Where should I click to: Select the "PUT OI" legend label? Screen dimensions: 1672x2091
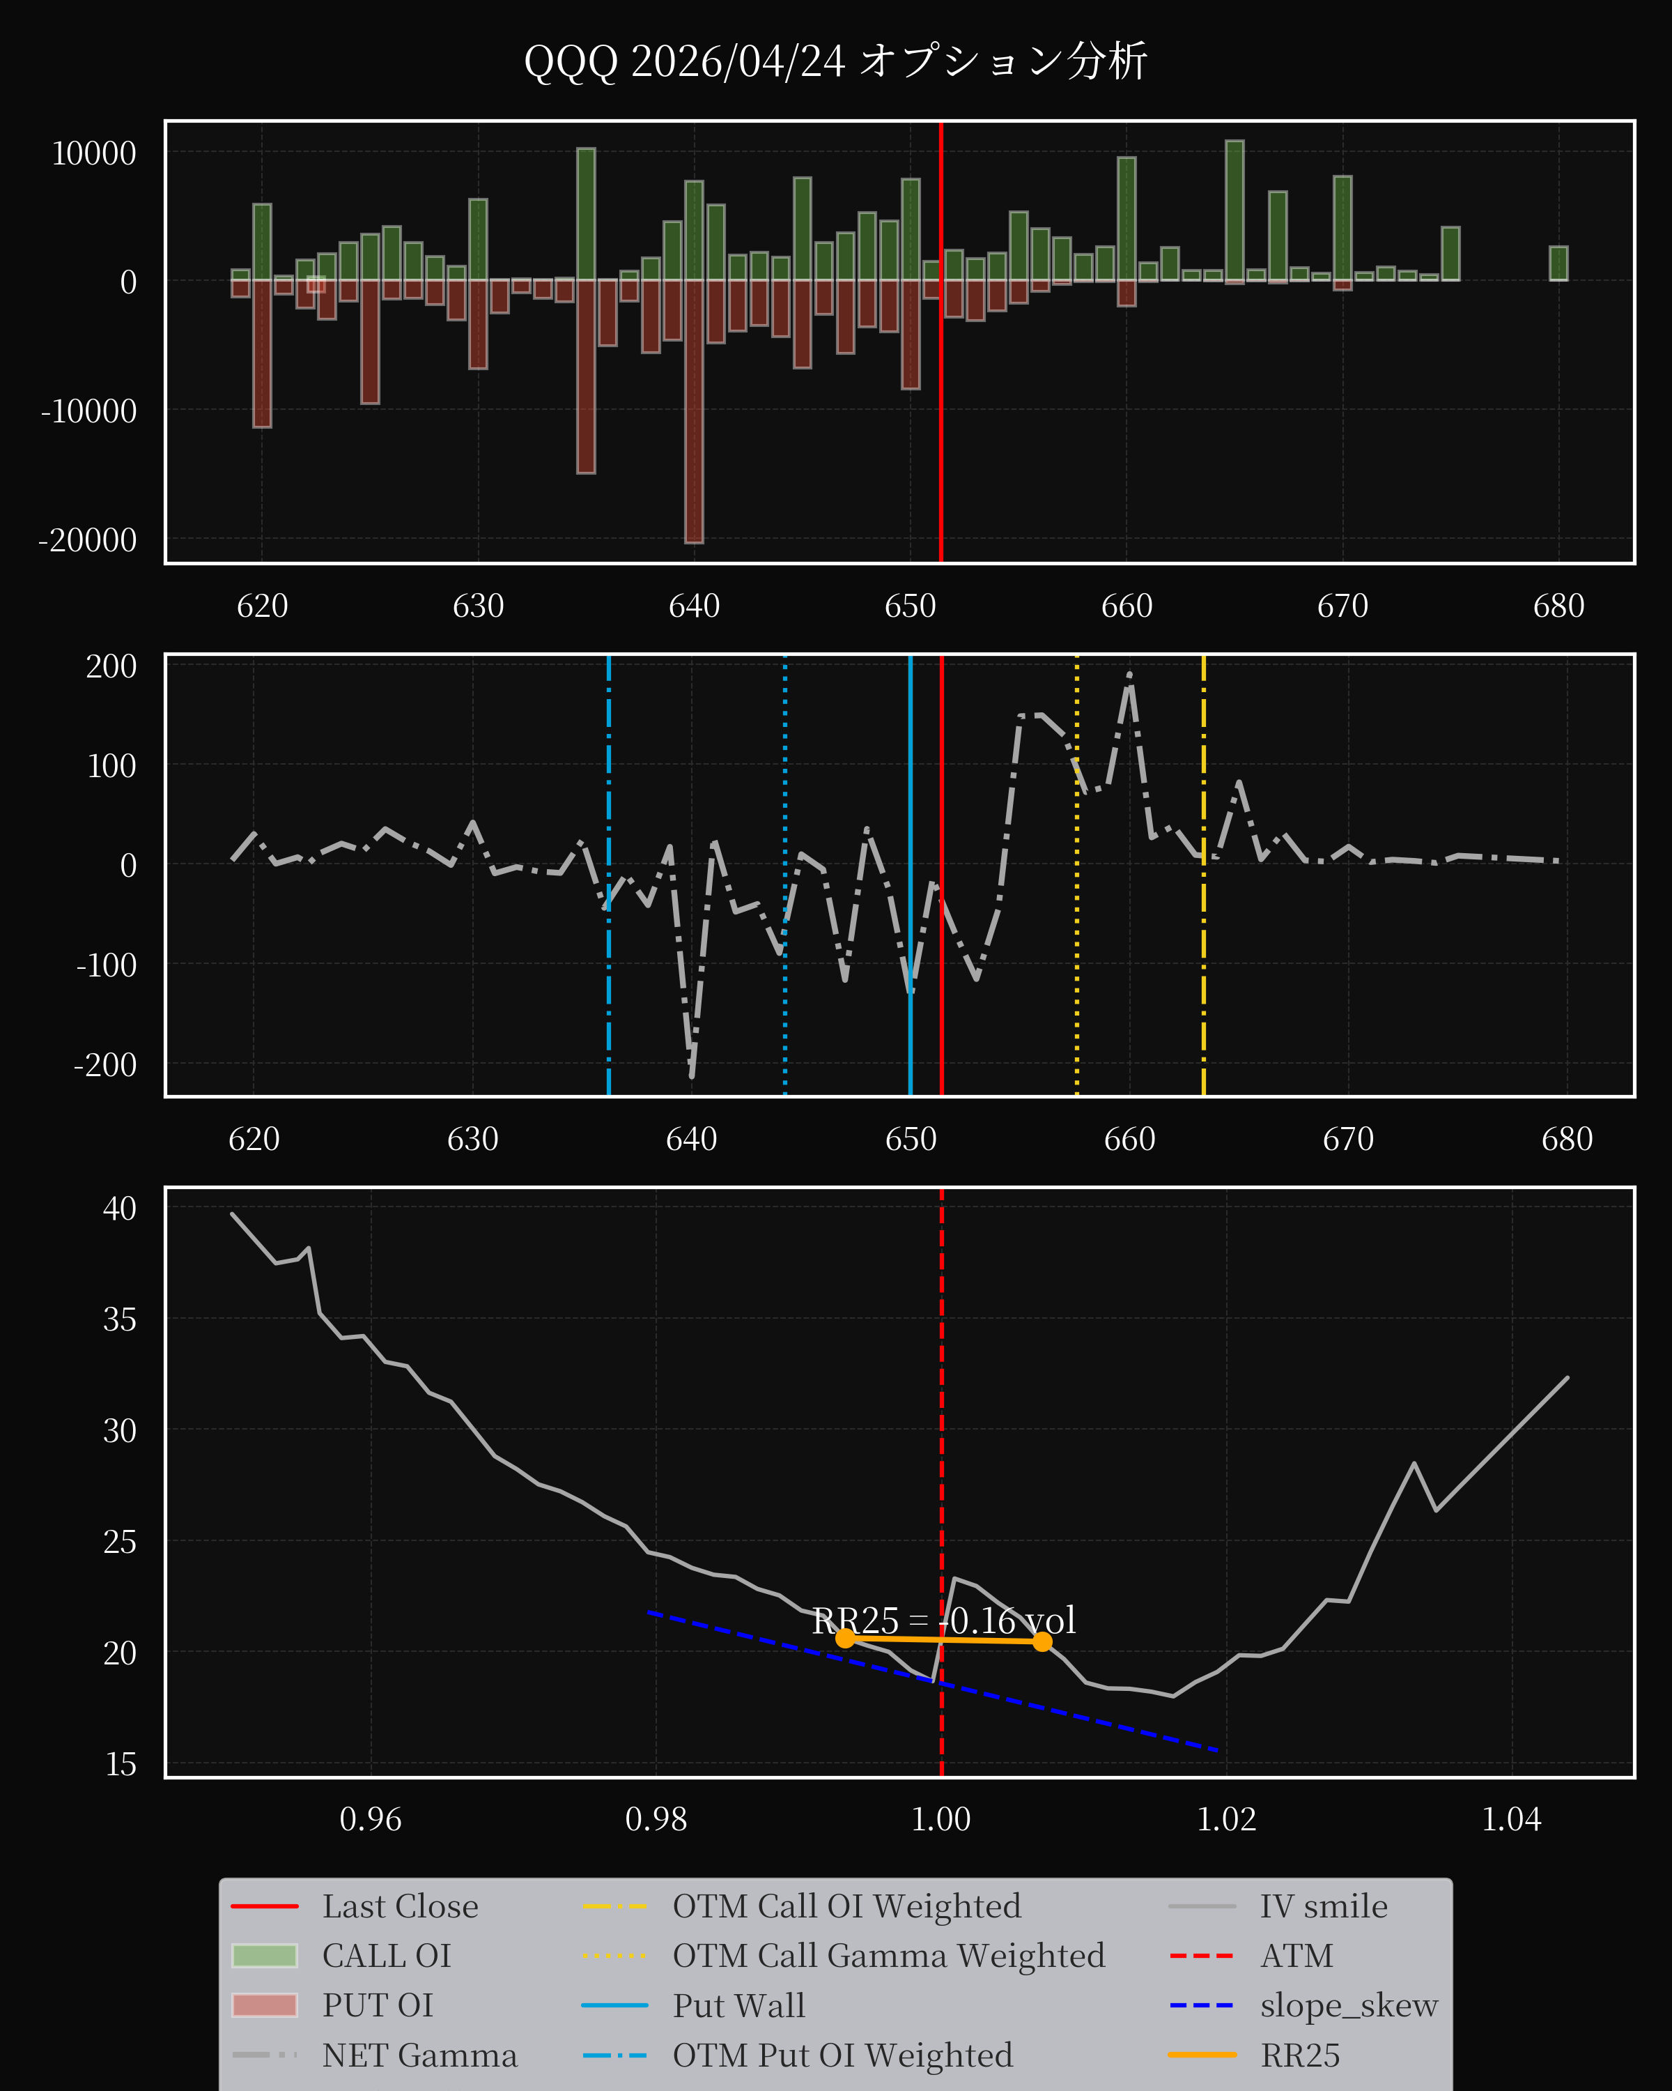click(378, 2006)
